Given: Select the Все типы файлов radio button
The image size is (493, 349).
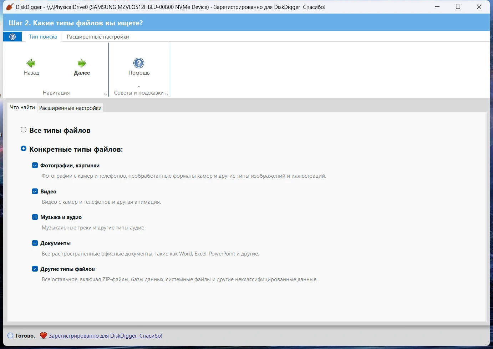Looking at the screenshot, I should click(24, 130).
